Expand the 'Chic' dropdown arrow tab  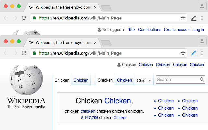tap(149, 80)
